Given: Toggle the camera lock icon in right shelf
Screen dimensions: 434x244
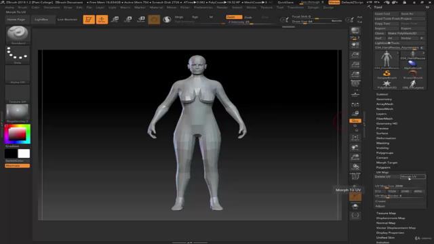Looking at the screenshot, I should pos(355,114).
